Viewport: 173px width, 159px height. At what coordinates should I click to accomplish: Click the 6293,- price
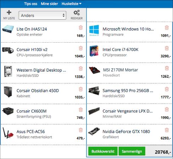click(166, 138)
